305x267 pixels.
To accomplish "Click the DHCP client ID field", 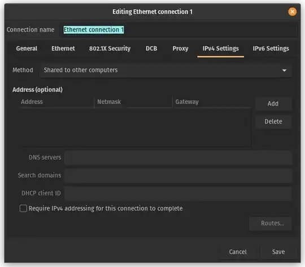I will (x=178, y=193).
